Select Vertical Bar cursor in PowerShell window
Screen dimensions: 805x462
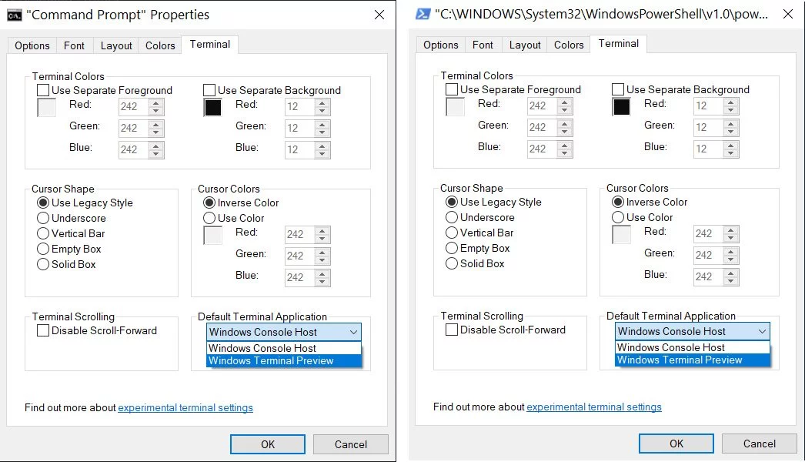(452, 233)
